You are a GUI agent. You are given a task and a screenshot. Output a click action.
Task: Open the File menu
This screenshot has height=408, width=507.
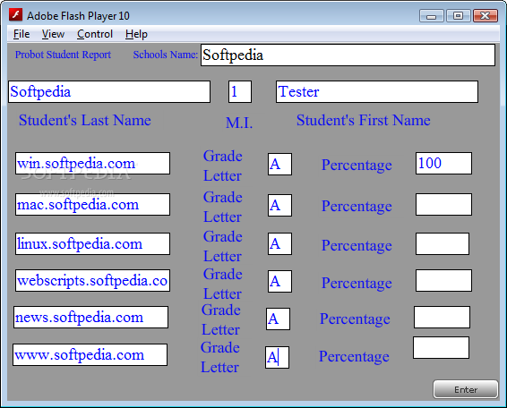point(21,34)
